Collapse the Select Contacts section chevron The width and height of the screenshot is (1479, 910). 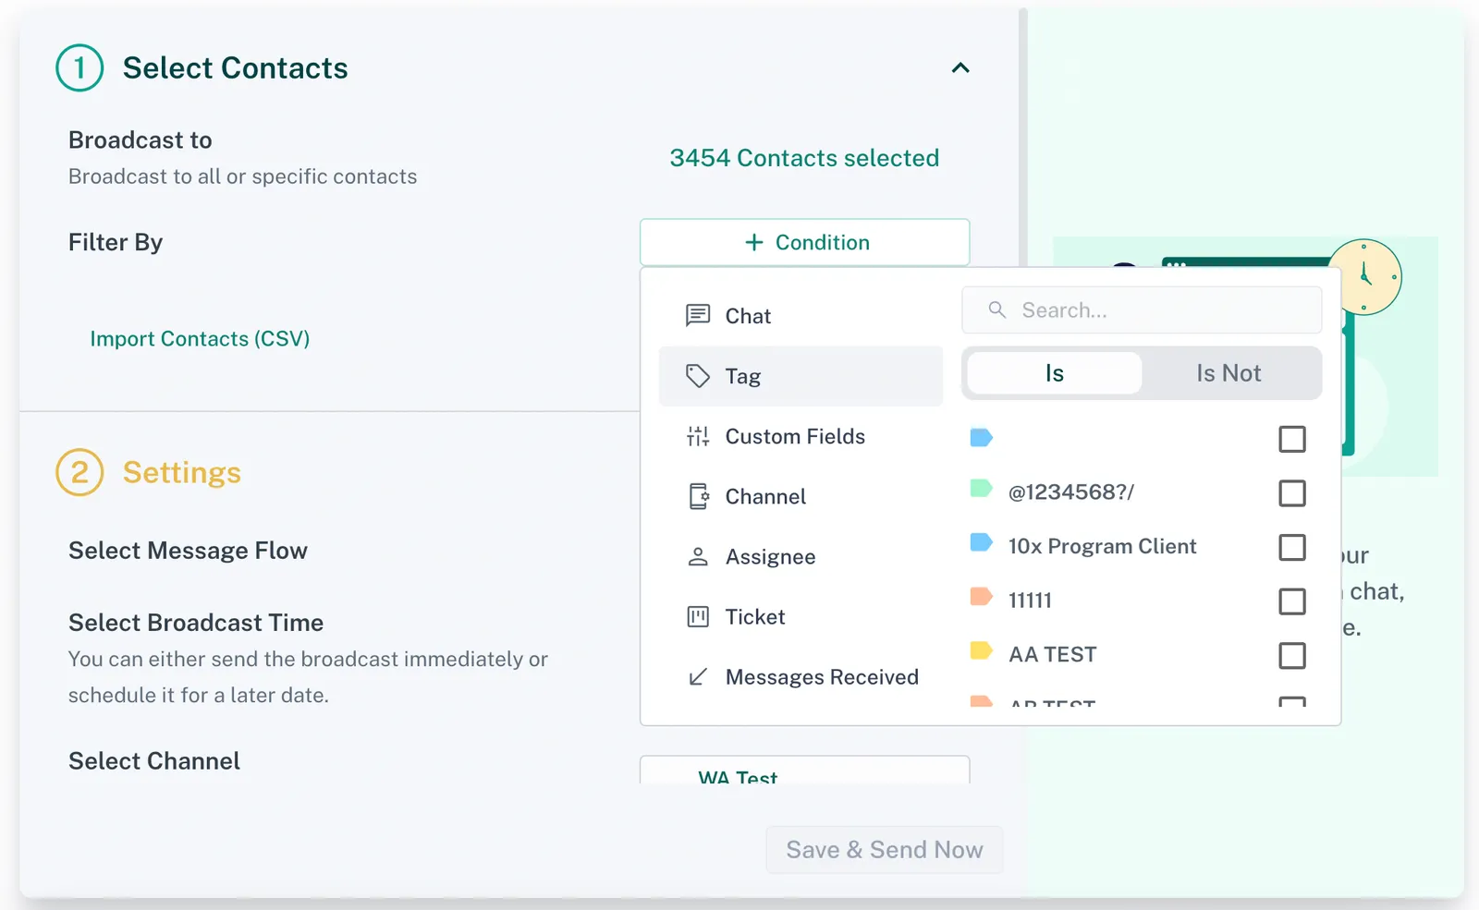960,68
